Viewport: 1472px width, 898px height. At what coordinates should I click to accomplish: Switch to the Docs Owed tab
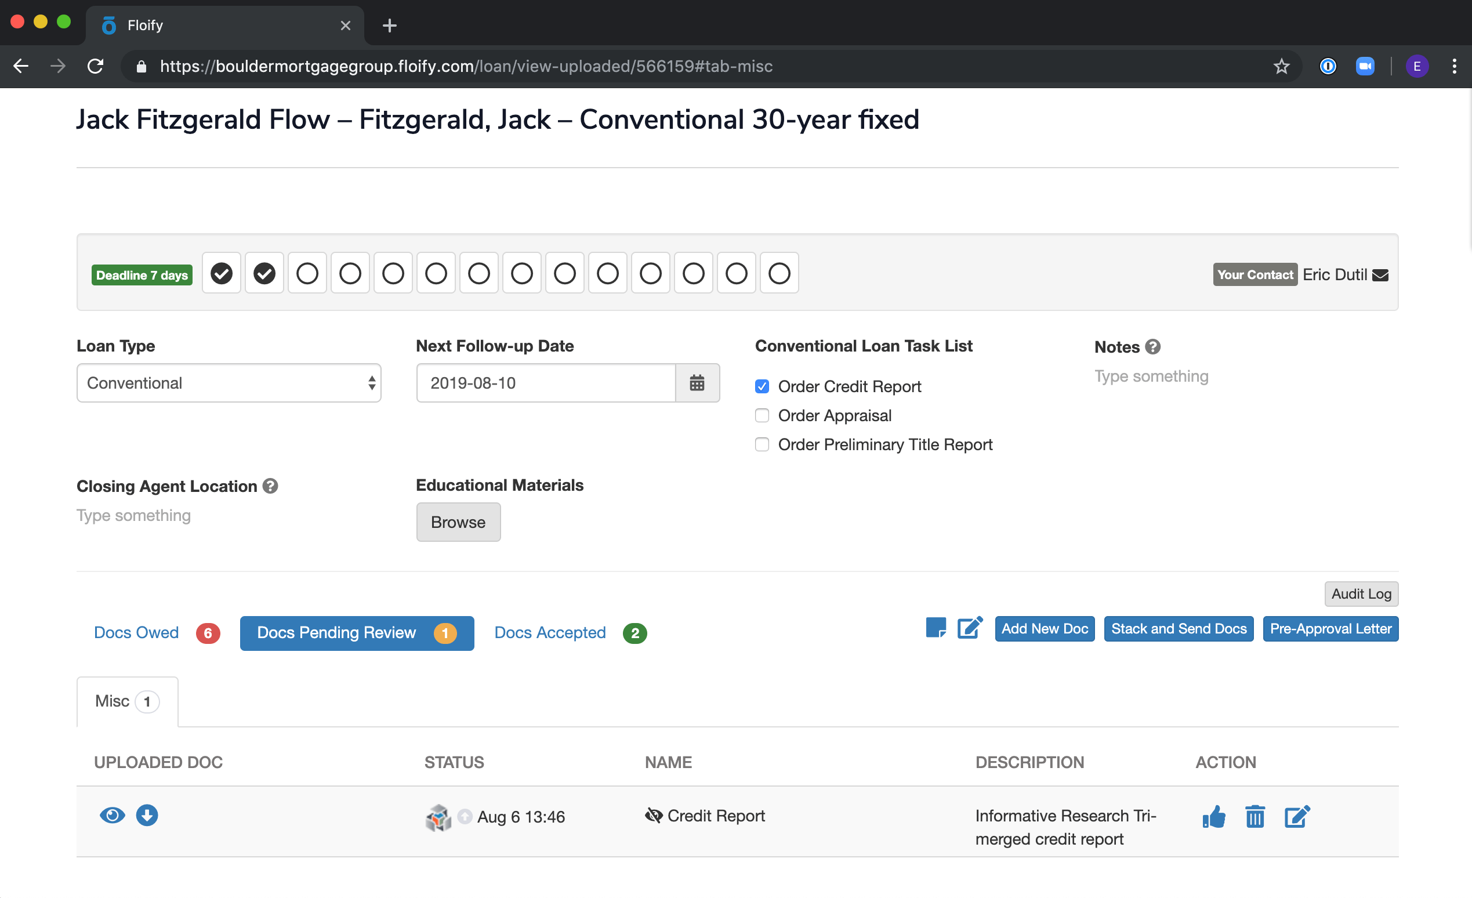[136, 632]
